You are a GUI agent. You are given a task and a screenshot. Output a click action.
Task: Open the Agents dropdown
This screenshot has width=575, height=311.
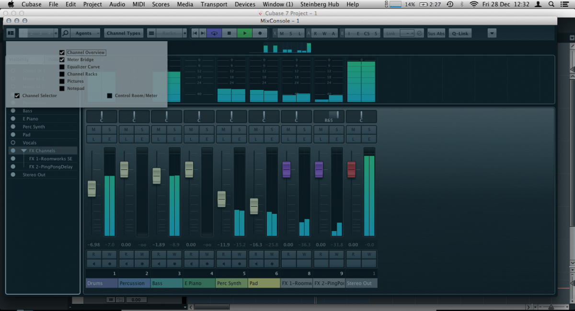pos(87,33)
